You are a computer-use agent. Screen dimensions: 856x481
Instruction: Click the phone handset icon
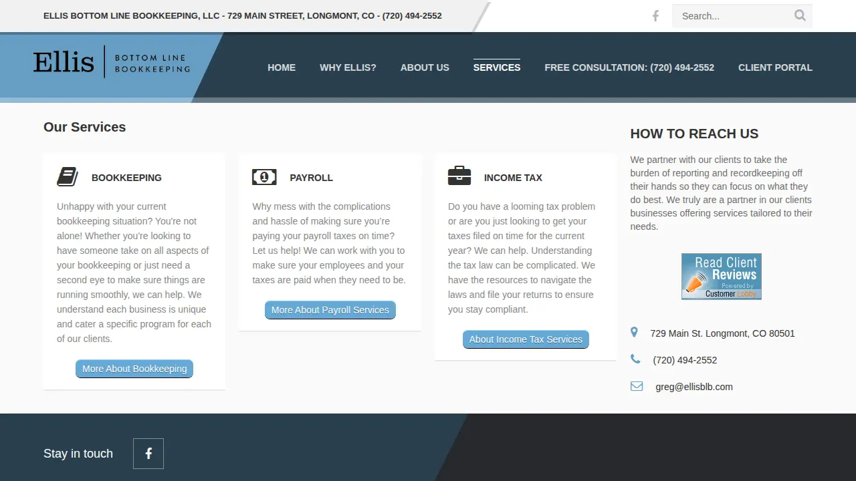635,359
